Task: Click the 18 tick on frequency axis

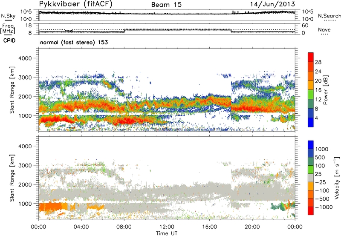Action: point(29,26)
